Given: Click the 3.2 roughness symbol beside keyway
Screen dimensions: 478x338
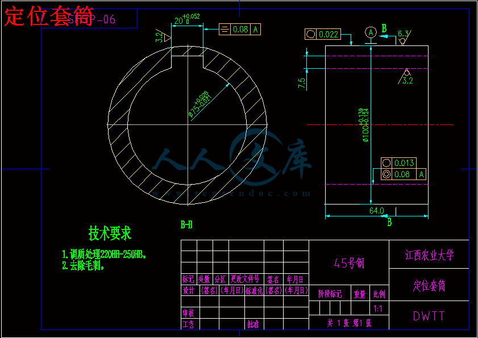Looking at the screenshot, I should 163,37.
